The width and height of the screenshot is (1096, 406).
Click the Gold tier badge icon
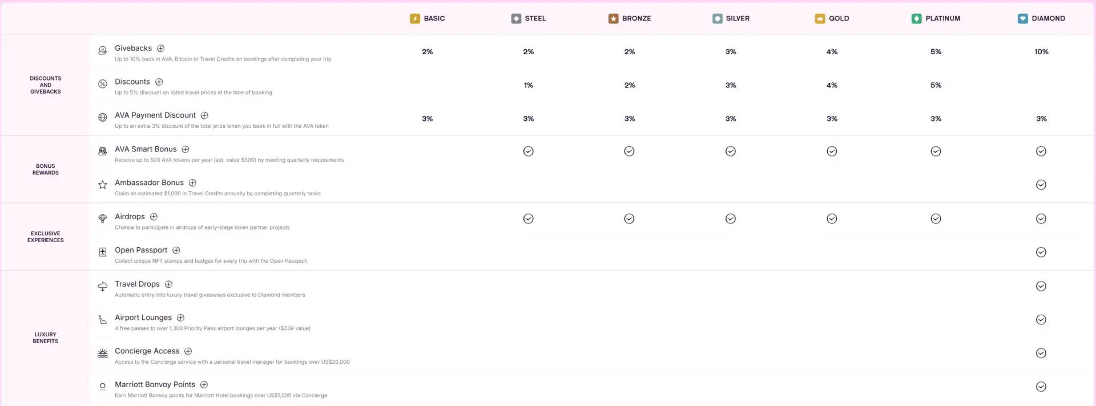(820, 19)
